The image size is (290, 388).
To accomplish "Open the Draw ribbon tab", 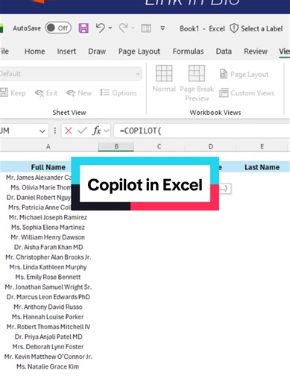I will (97, 51).
